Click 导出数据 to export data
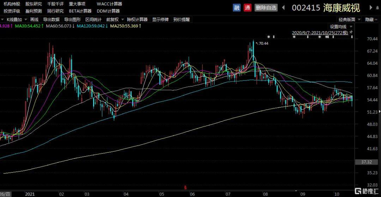381x197 pixels. (51, 20)
